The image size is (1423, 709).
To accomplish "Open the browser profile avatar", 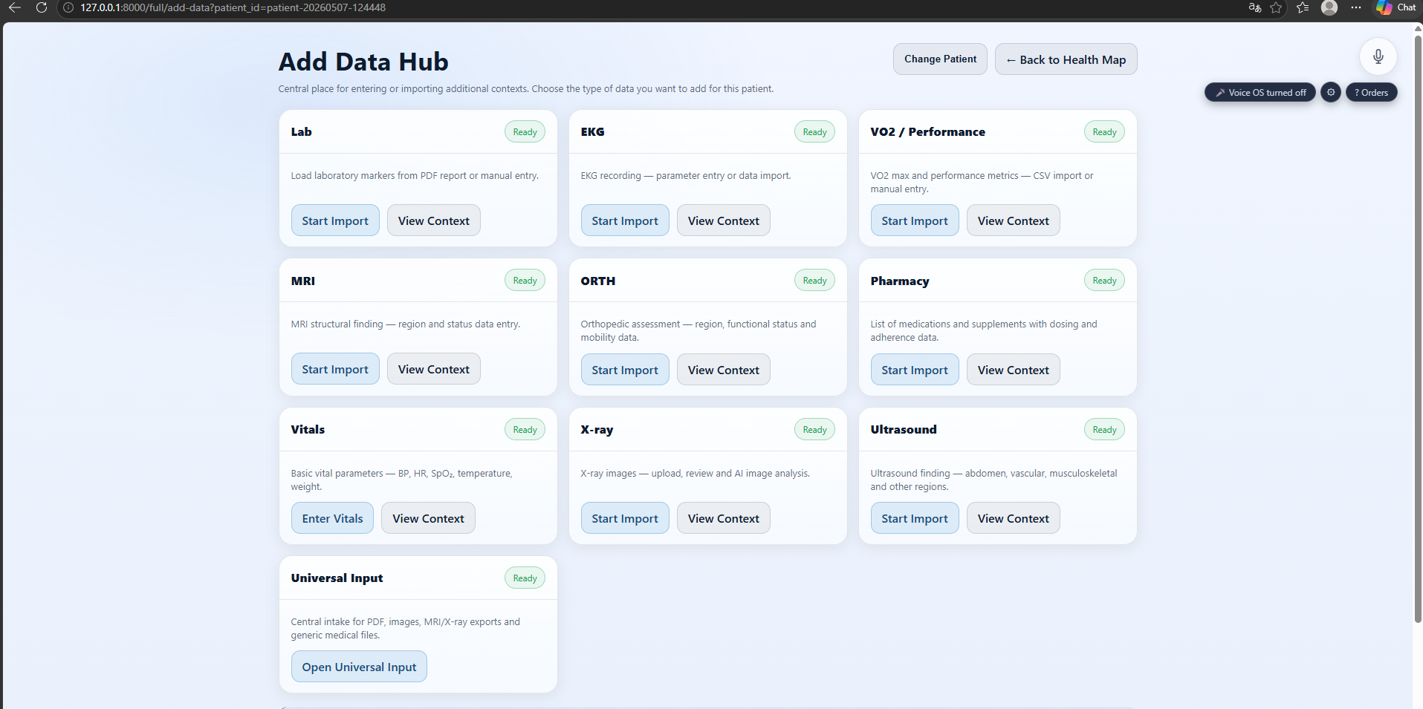I will 1329,7.
